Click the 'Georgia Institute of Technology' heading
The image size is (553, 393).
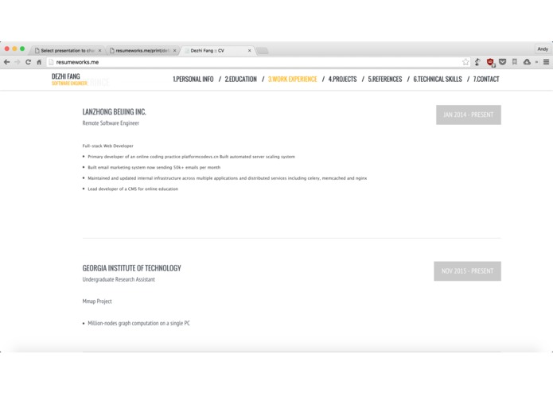click(132, 268)
